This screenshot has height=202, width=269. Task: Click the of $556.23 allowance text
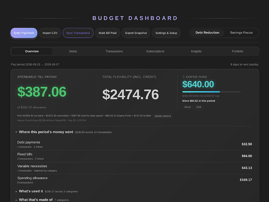(32, 107)
